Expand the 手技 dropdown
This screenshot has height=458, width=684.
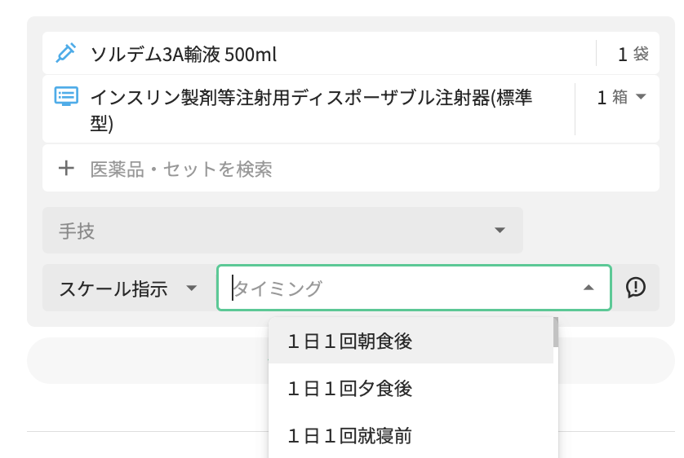(500, 231)
